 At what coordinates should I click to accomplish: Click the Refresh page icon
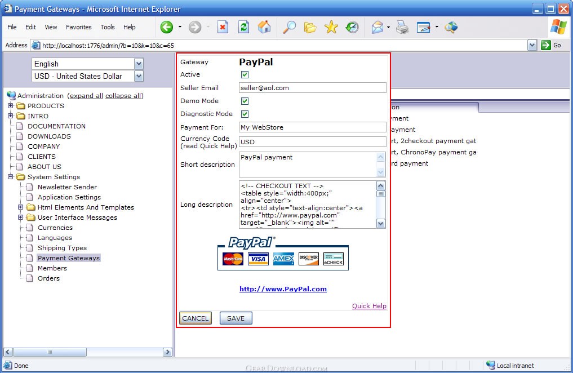pyautogui.click(x=243, y=27)
